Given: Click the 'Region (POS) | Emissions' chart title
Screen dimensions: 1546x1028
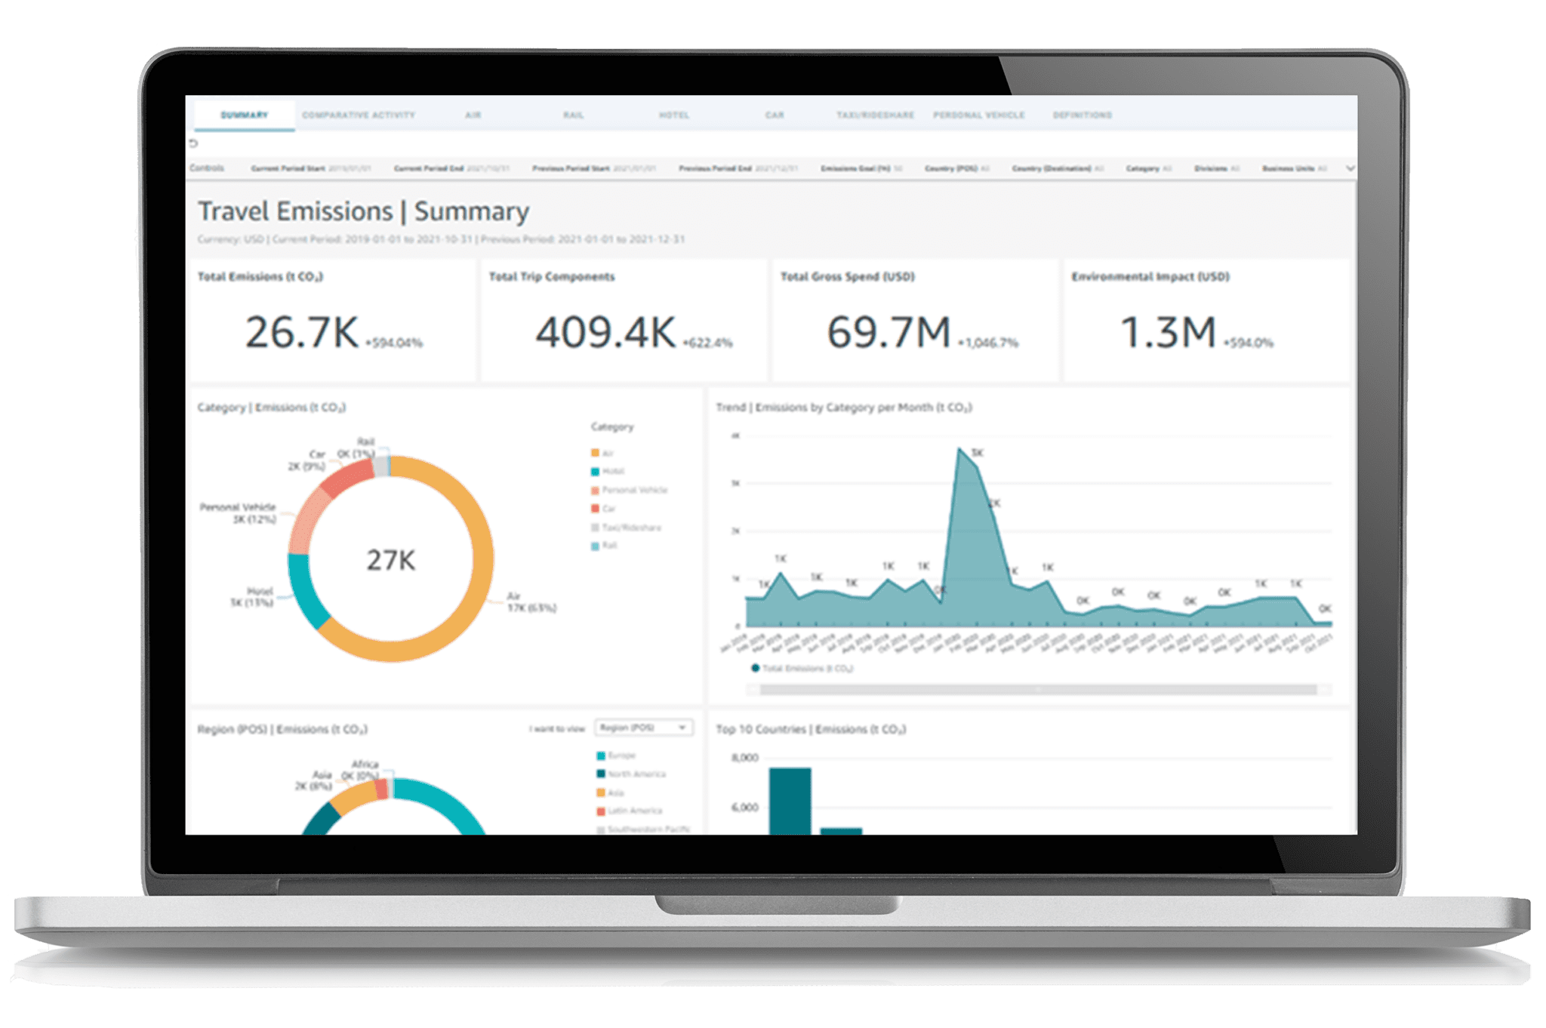Looking at the screenshot, I should [282, 729].
